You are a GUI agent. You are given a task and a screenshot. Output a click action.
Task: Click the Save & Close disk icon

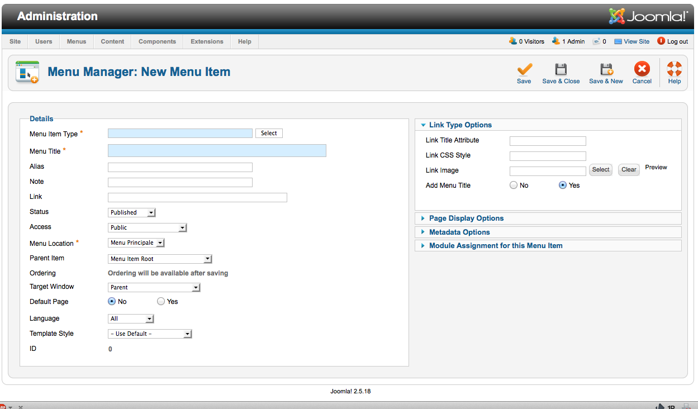pos(561,70)
